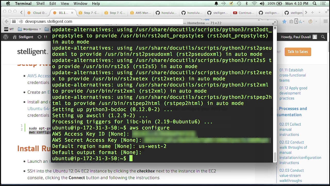Click the '1' badge icon in toolbar

click(296, 21)
